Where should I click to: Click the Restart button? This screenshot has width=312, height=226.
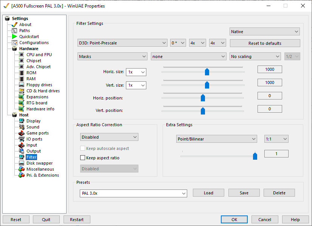tap(77, 220)
